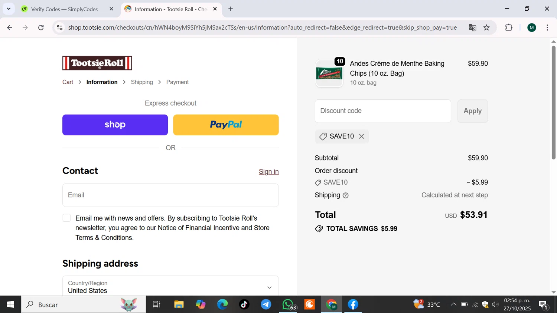Select the Payment breadcrumb step
This screenshot has height=313, width=557.
(177, 82)
